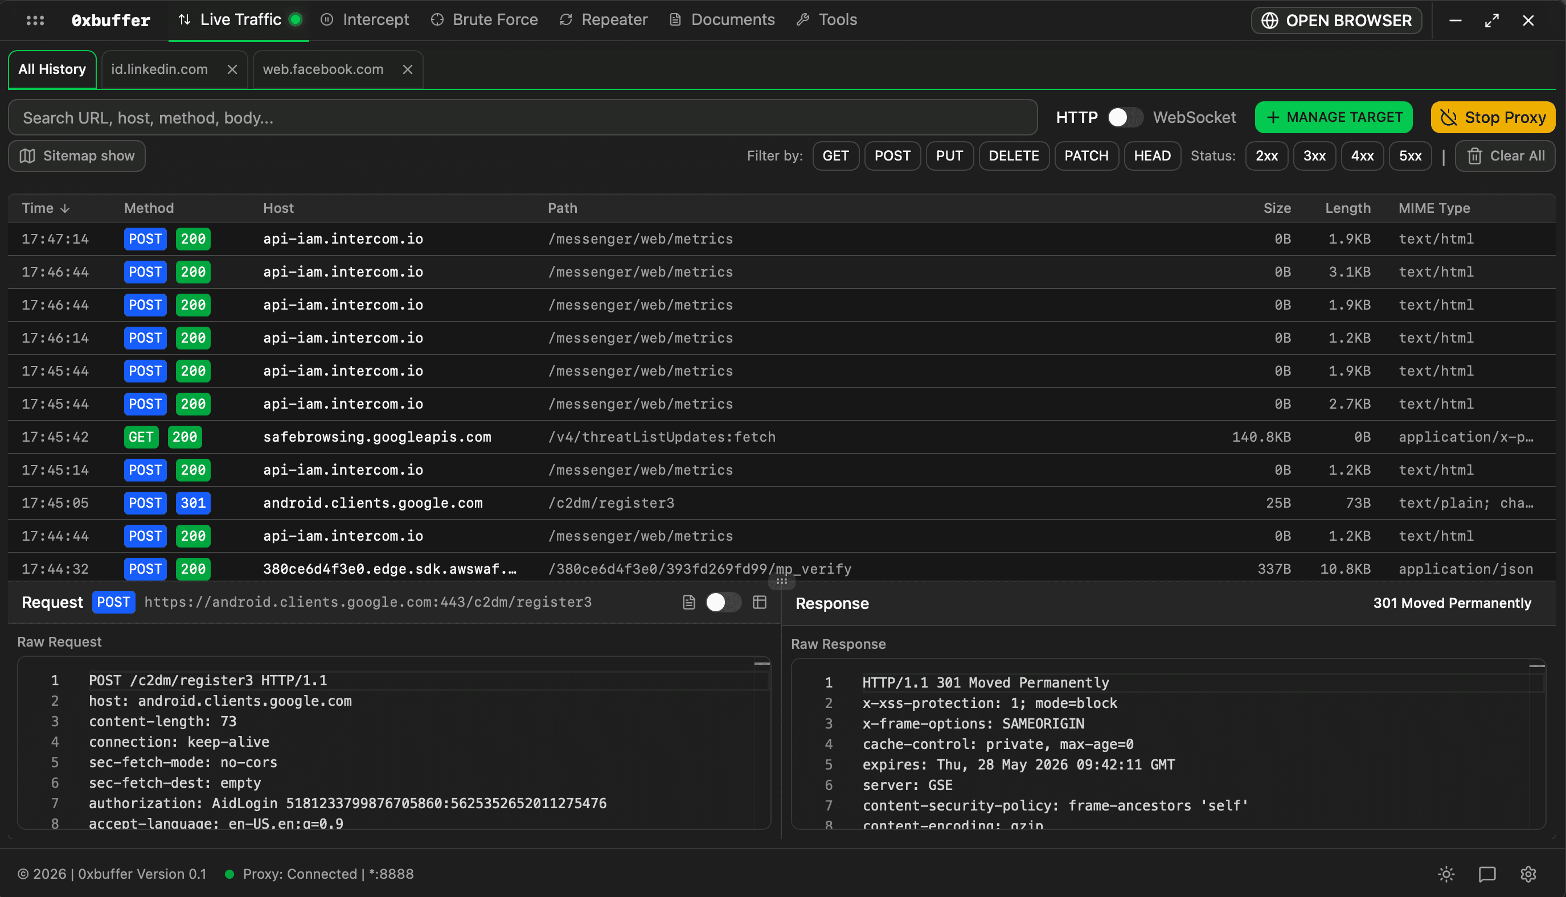Toggle the POST method filter

pyautogui.click(x=892, y=156)
